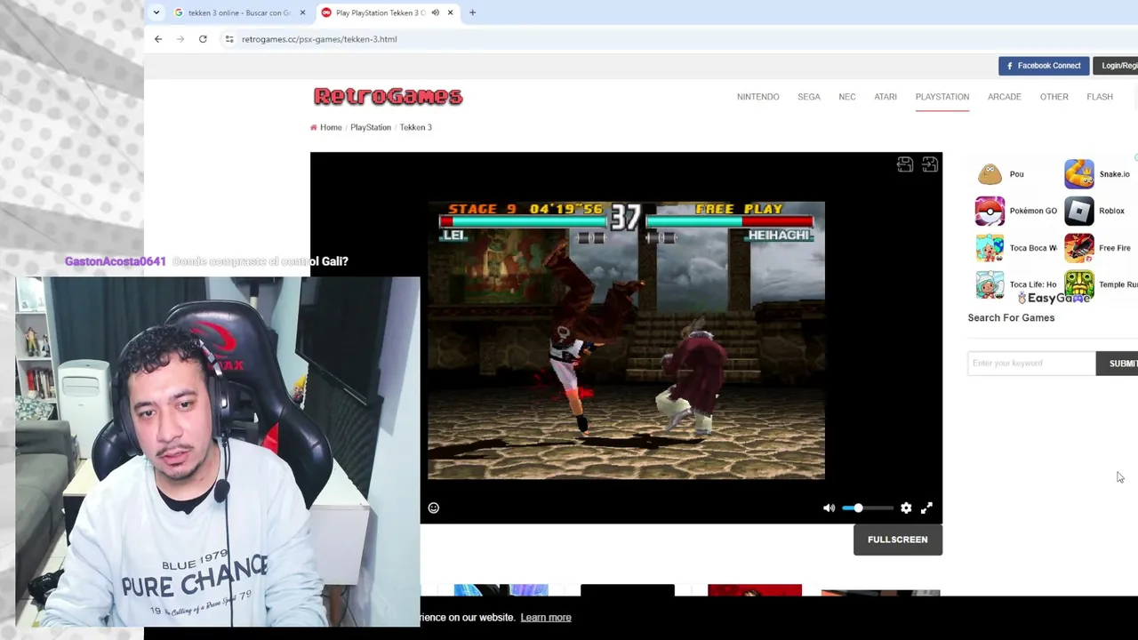Mute the emulator volume speaker icon

829,508
